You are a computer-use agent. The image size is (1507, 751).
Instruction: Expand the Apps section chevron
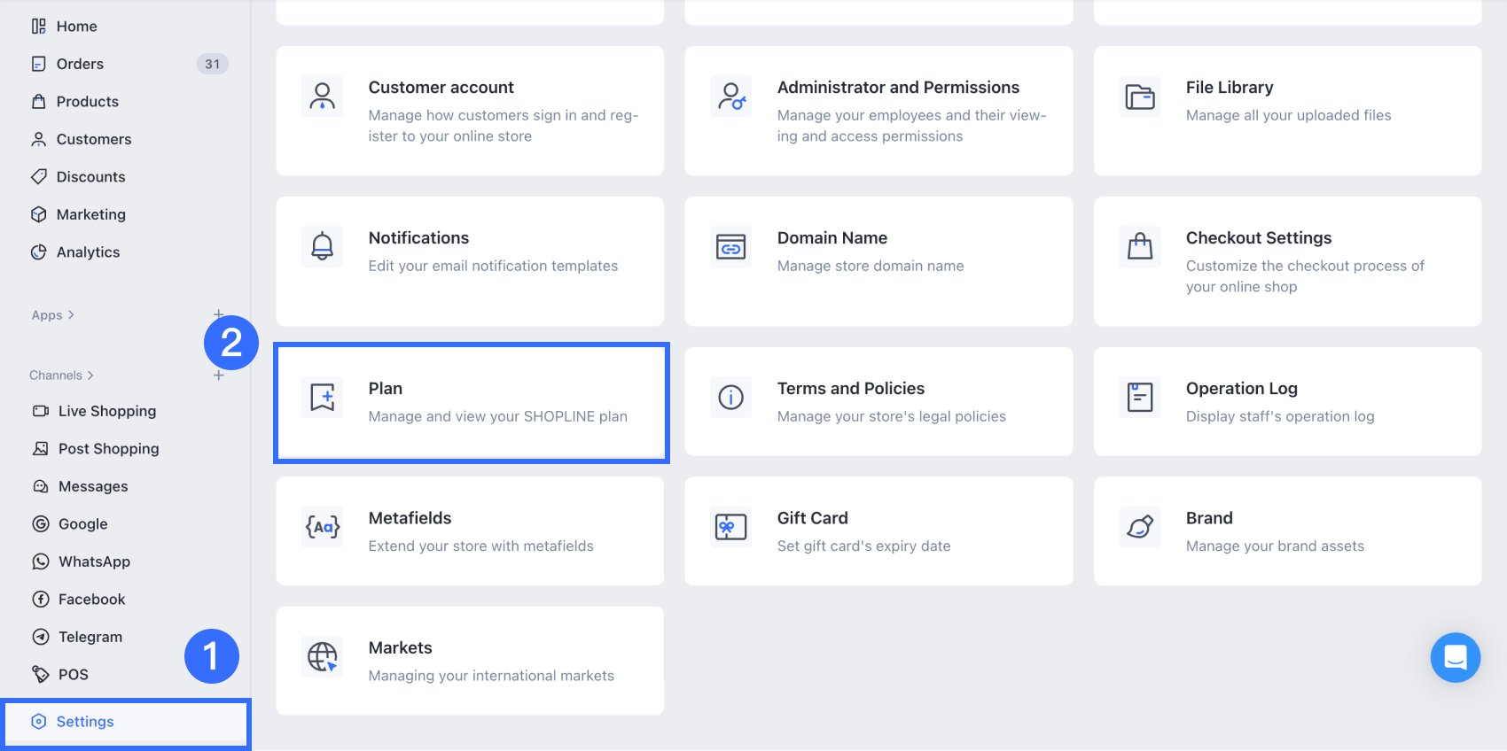click(71, 315)
